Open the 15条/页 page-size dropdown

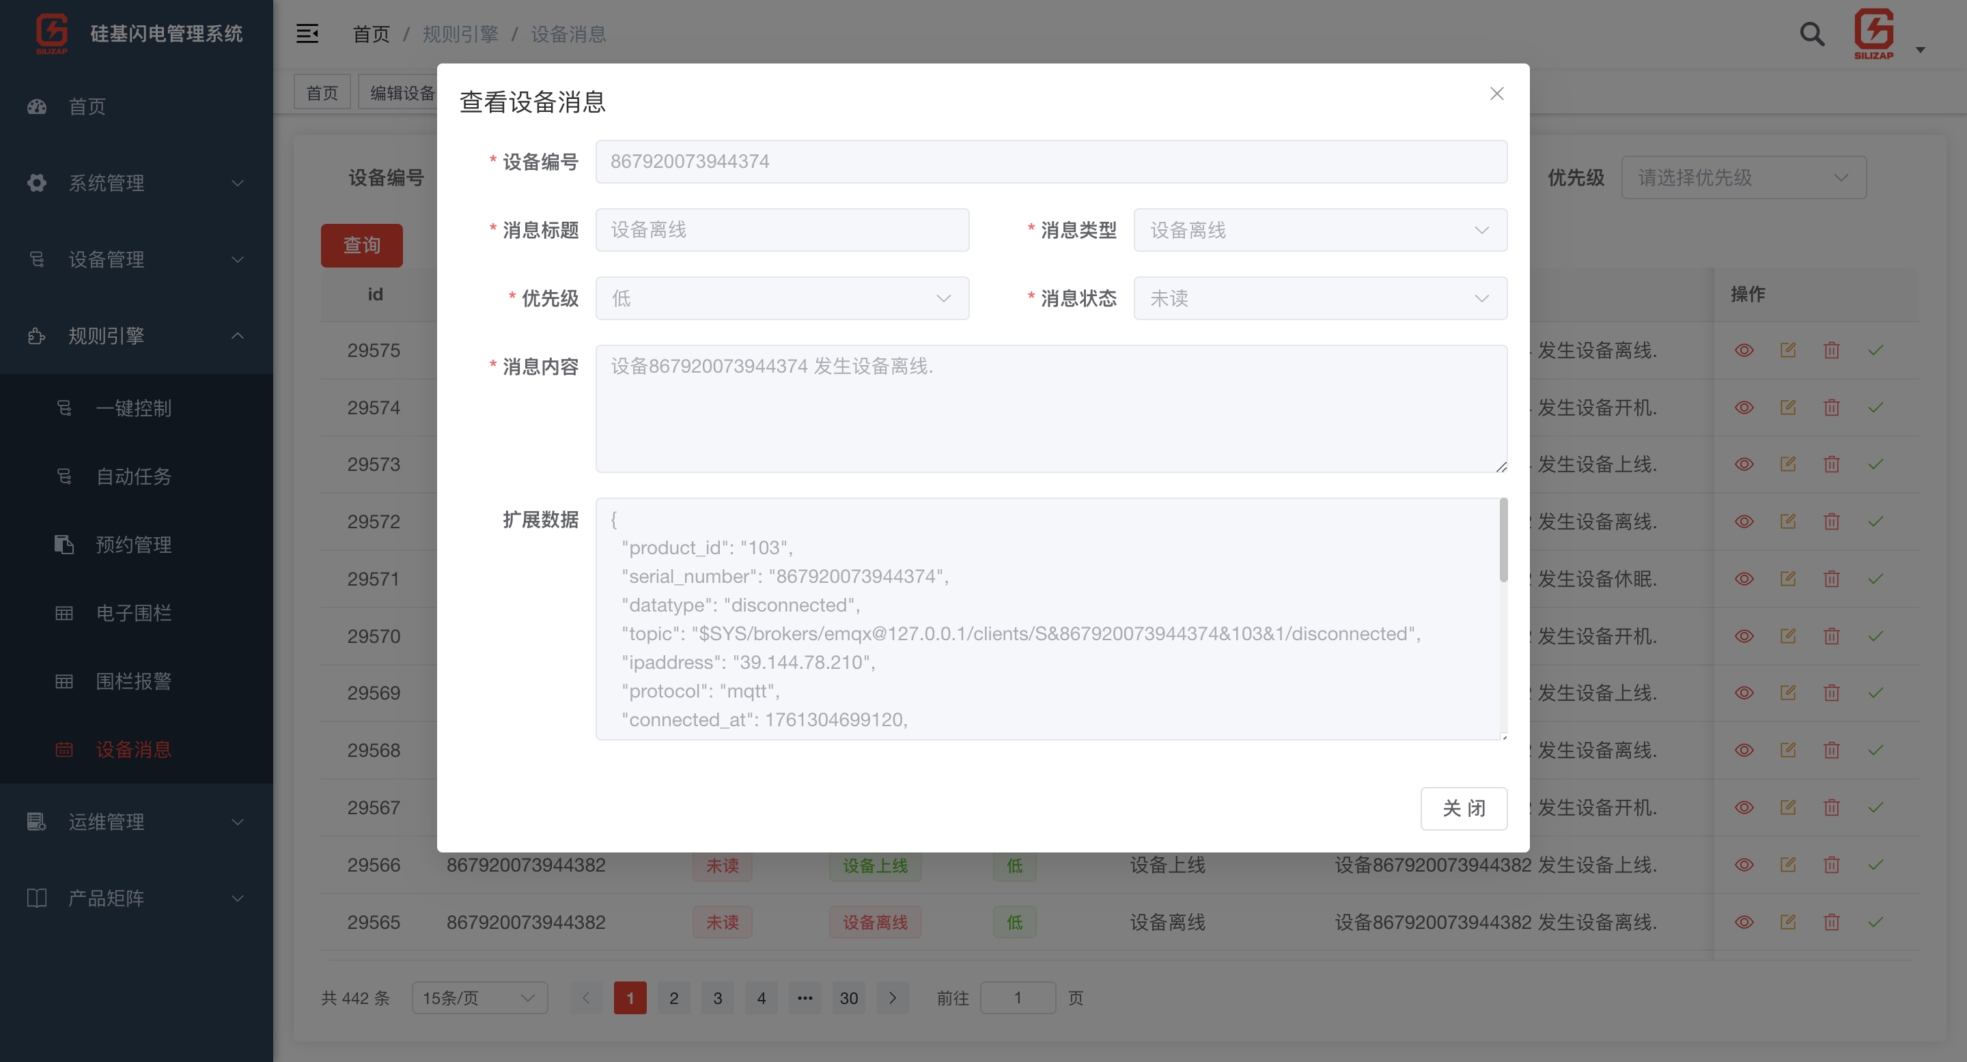(479, 997)
